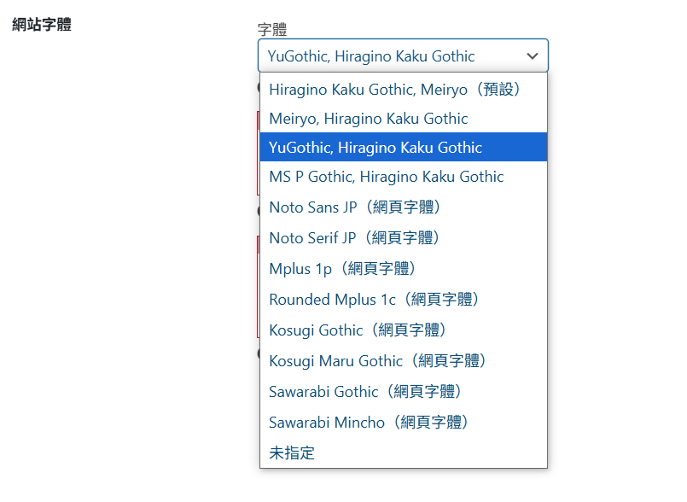Click the 字體 field label
Image resolution: width=687 pixels, height=502 pixels.
pyautogui.click(x=272, y=29)
